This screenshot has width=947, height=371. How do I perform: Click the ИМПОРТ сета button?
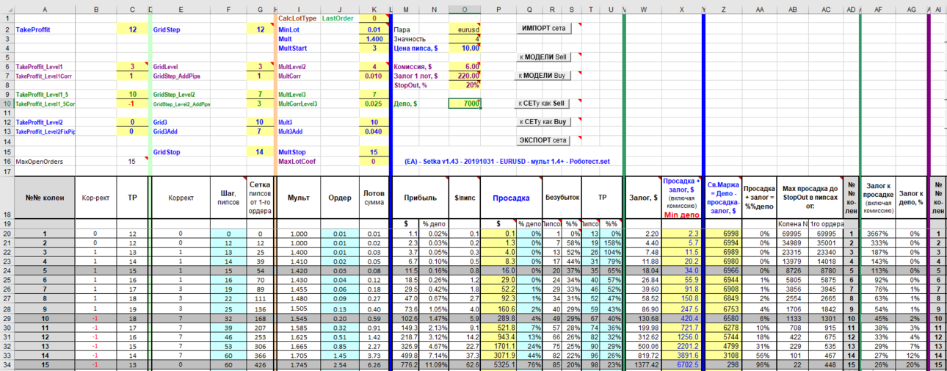click(544, 28)
